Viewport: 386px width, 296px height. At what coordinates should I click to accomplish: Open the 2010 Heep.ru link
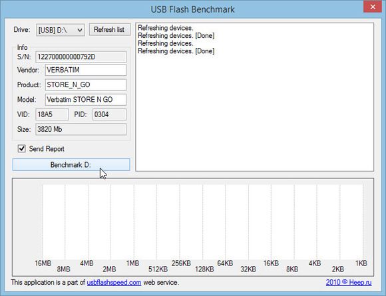349,282
